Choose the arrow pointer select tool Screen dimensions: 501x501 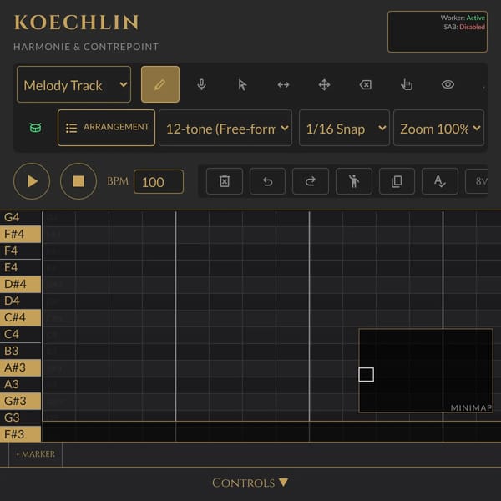(x=242, y=84)
